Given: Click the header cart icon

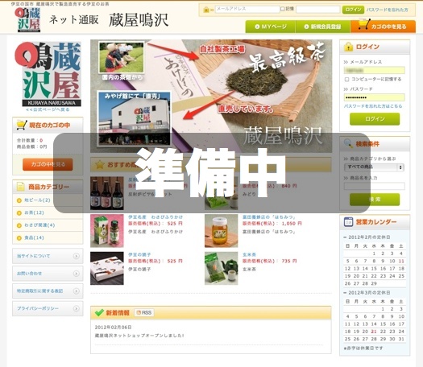Looking at the screenshot, I should click(x=364, y=24).
